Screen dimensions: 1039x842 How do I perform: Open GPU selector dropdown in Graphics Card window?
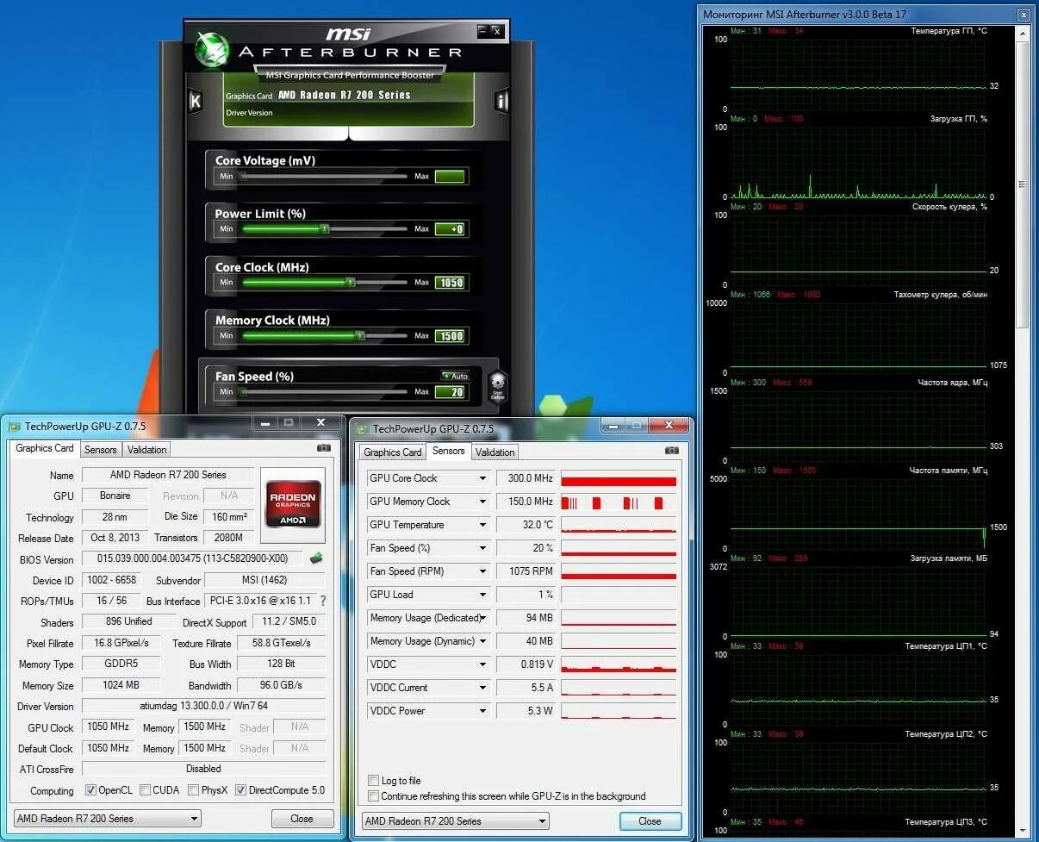(x=108, y=819)
